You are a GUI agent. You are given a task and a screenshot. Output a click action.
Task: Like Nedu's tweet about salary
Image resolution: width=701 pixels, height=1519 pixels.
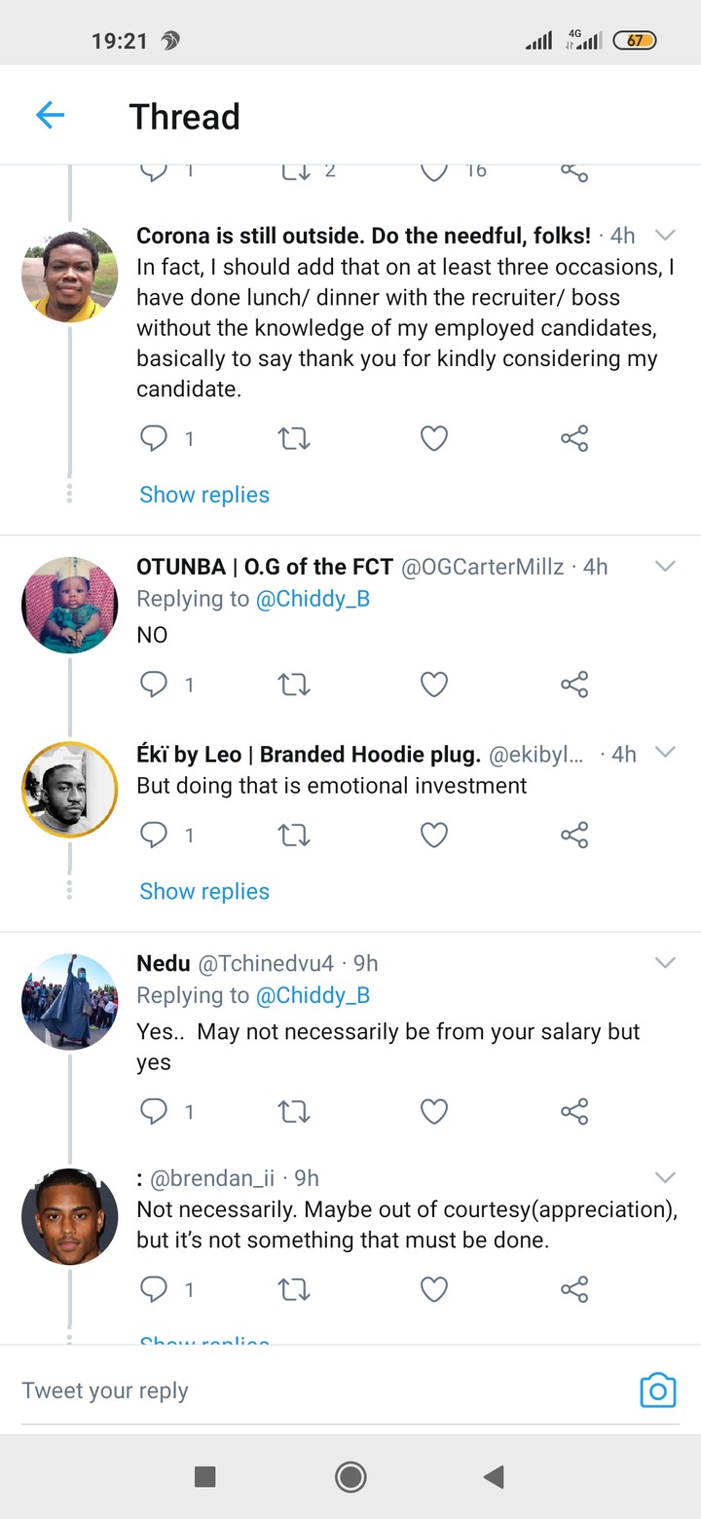[433, 1111]
